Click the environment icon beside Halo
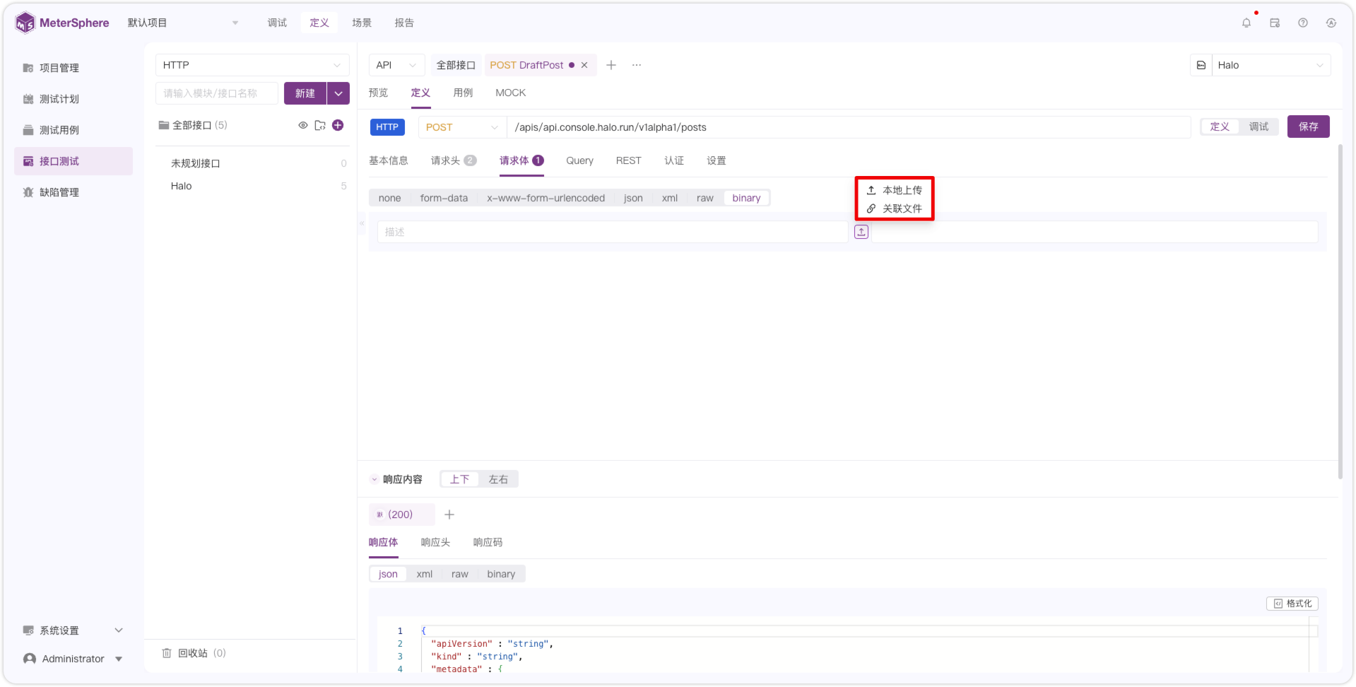Viewport: 1356px width, 687px height. coord(1201,65)
